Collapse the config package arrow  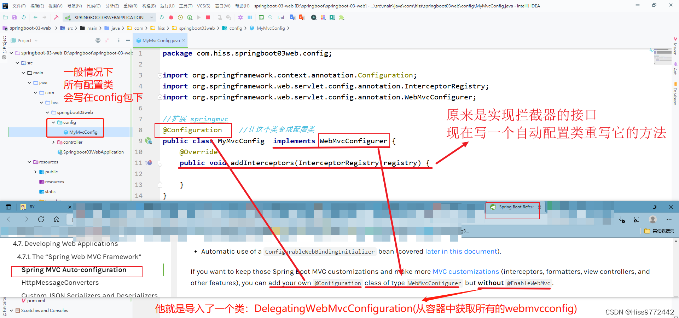[53, 122]
